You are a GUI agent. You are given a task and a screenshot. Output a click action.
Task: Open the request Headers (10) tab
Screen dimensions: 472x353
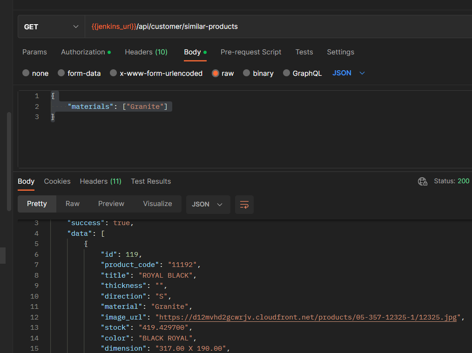pyautogui.click(x=146, y=52)
